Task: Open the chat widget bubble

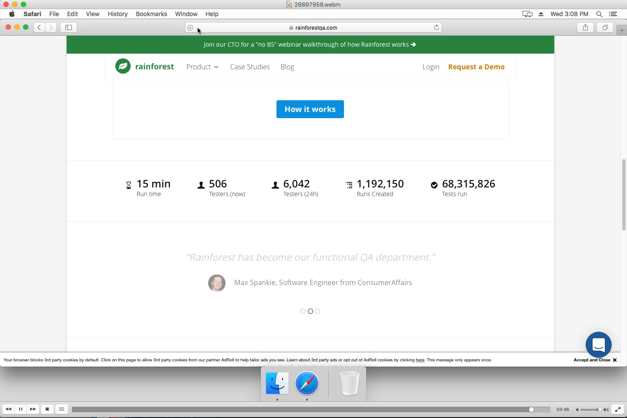Action: click(x=599, y=345)
